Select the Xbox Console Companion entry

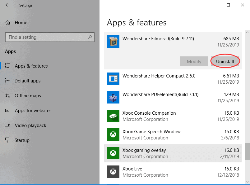173,116
